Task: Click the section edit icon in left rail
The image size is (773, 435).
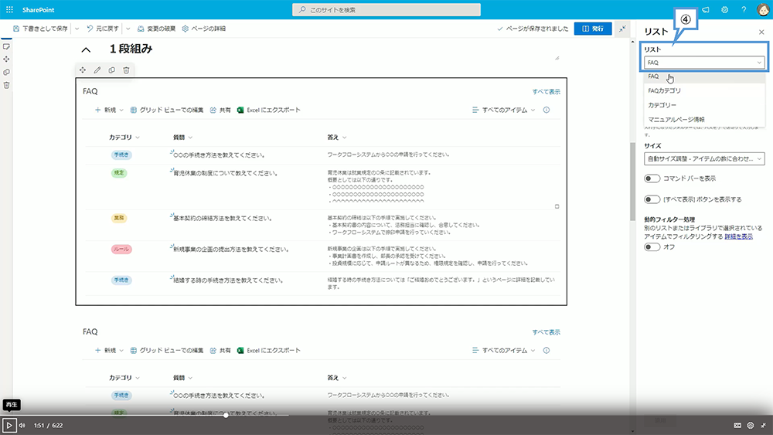Action: coord(6,46)
